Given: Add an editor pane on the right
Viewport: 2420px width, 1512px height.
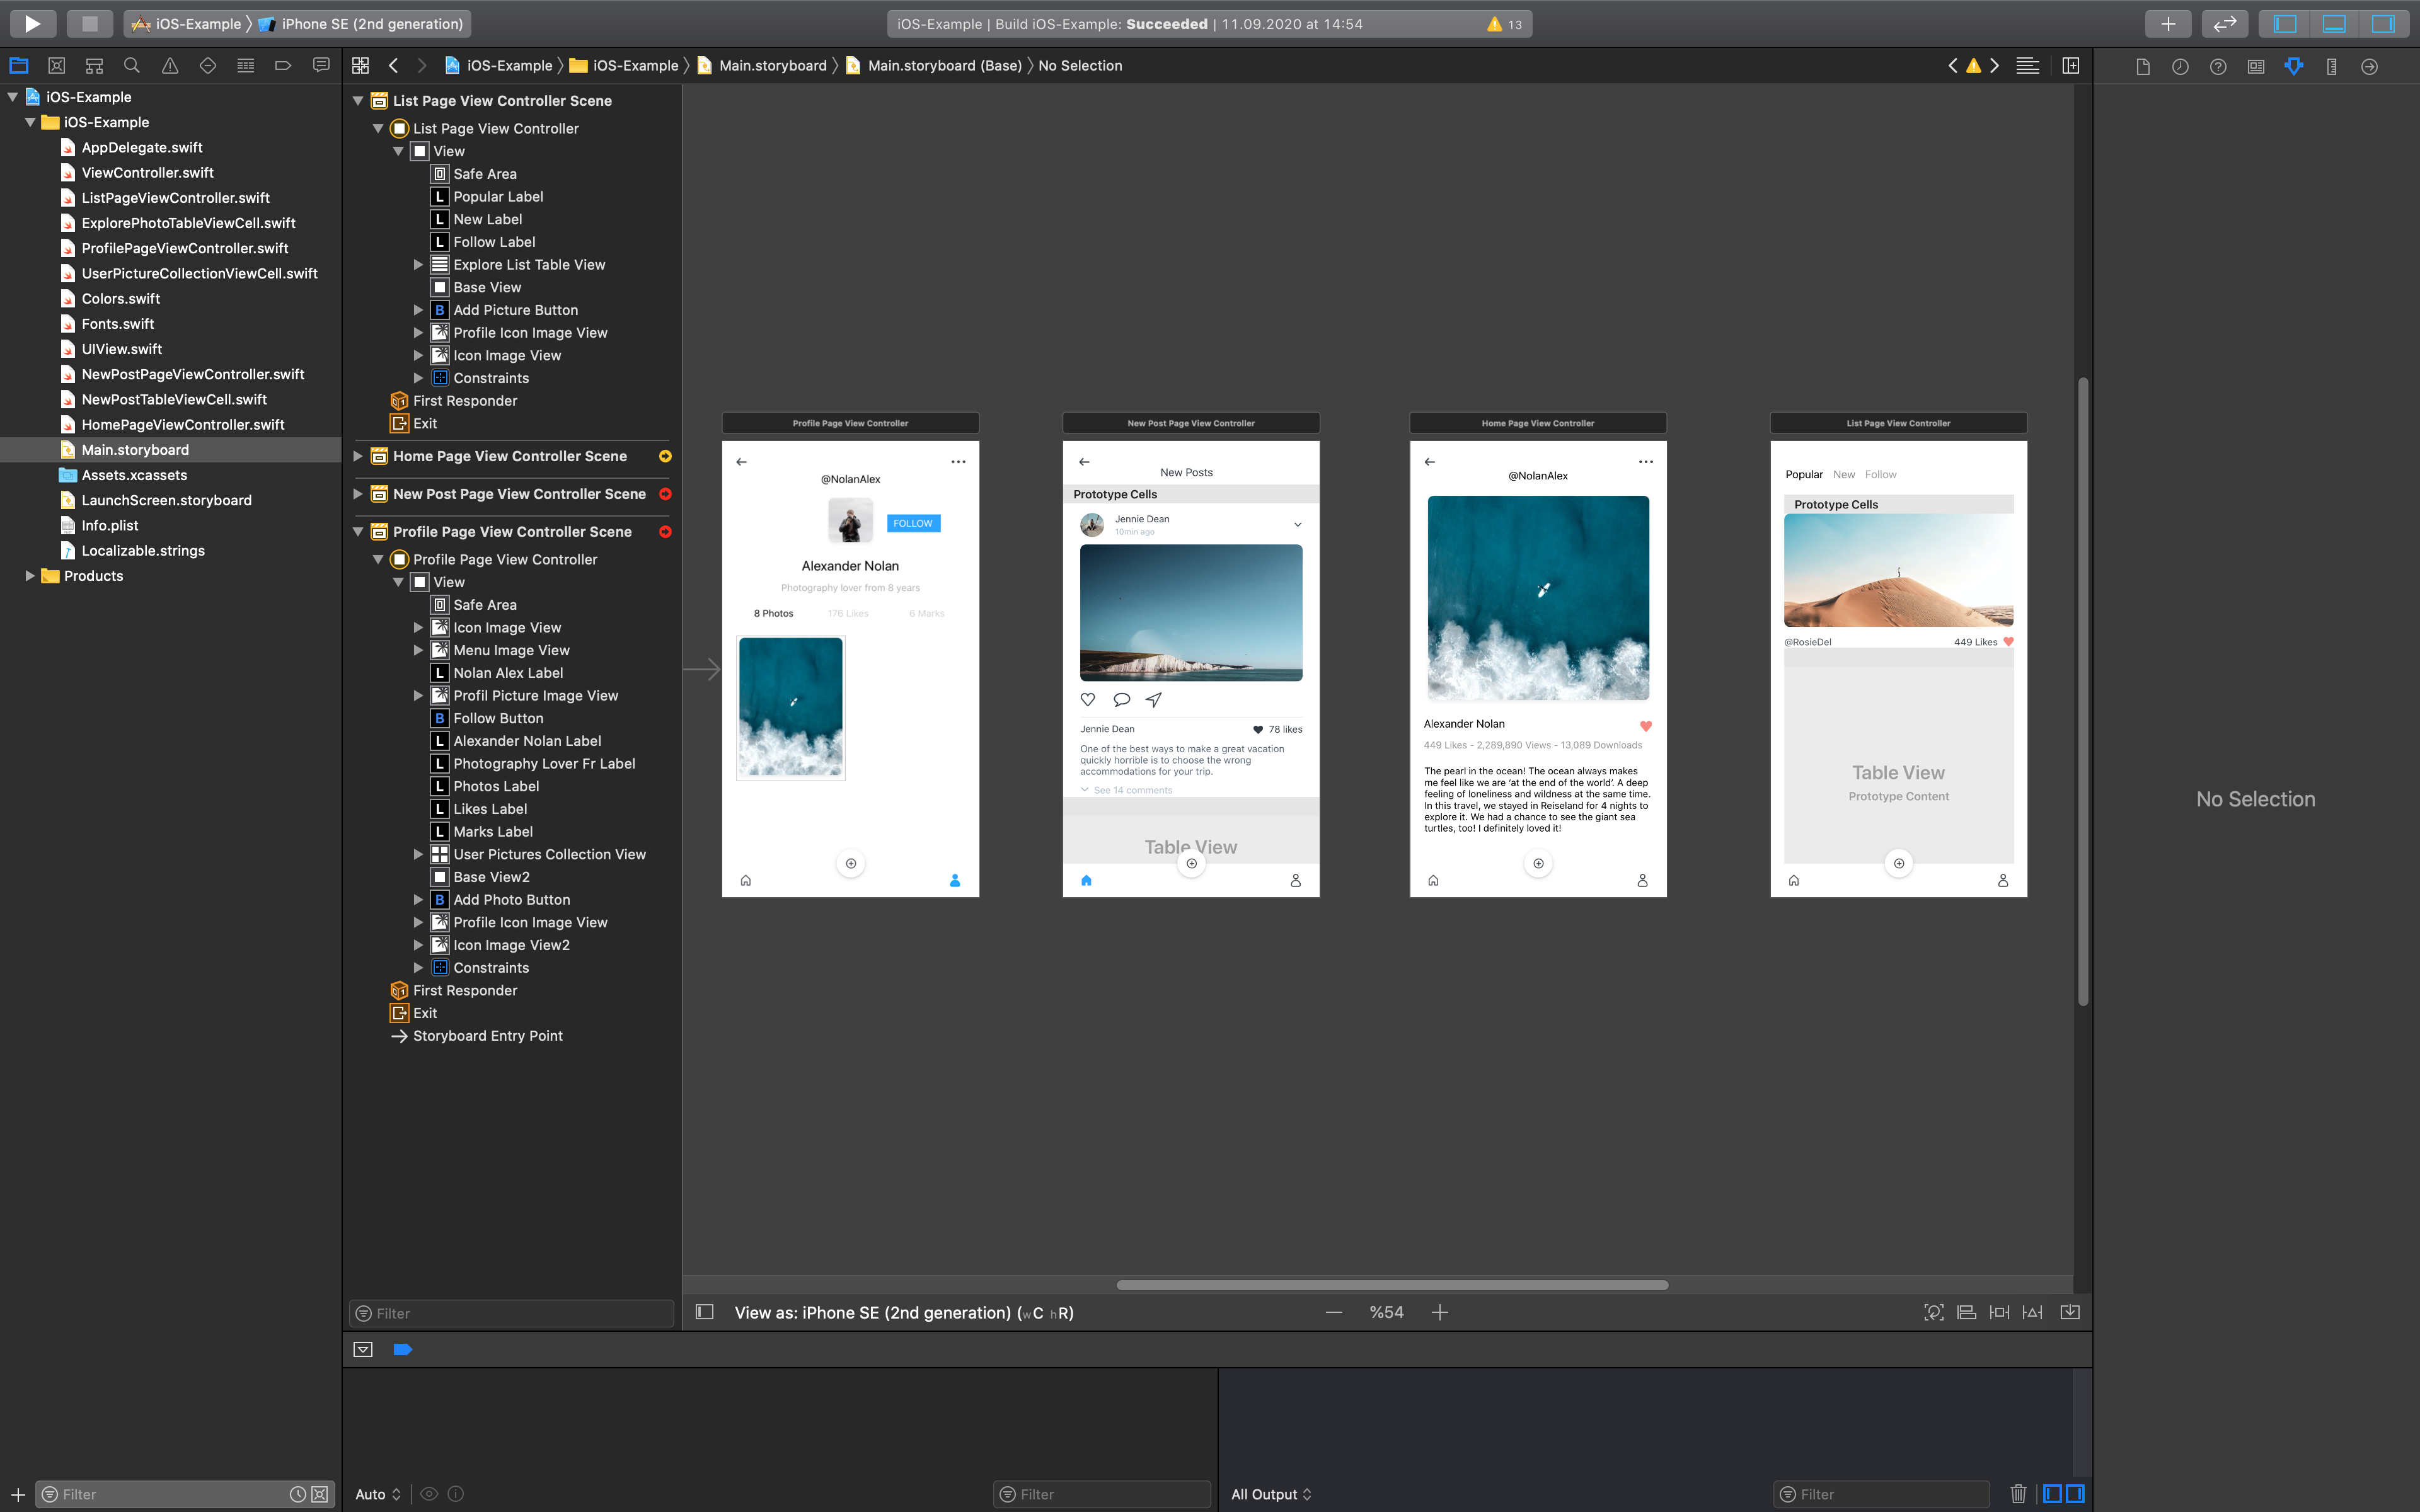Looking at the screenshot, I should 2071,66.
